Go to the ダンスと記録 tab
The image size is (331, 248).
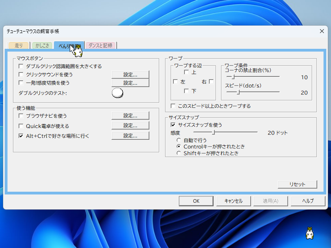pyautogui.click(x=100, y=45)
